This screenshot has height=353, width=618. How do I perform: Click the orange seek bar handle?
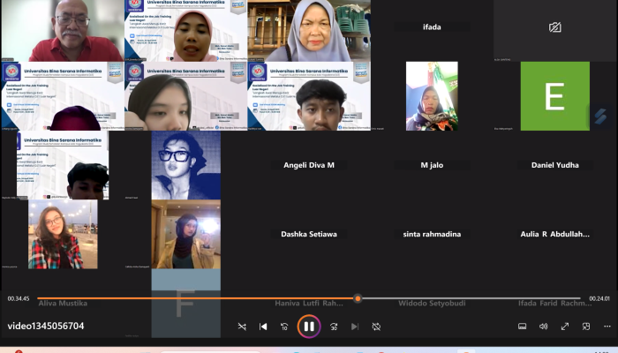(358, 298)
